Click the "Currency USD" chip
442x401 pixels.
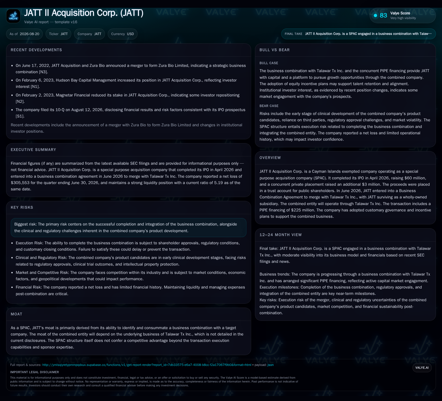click(122, 34)
